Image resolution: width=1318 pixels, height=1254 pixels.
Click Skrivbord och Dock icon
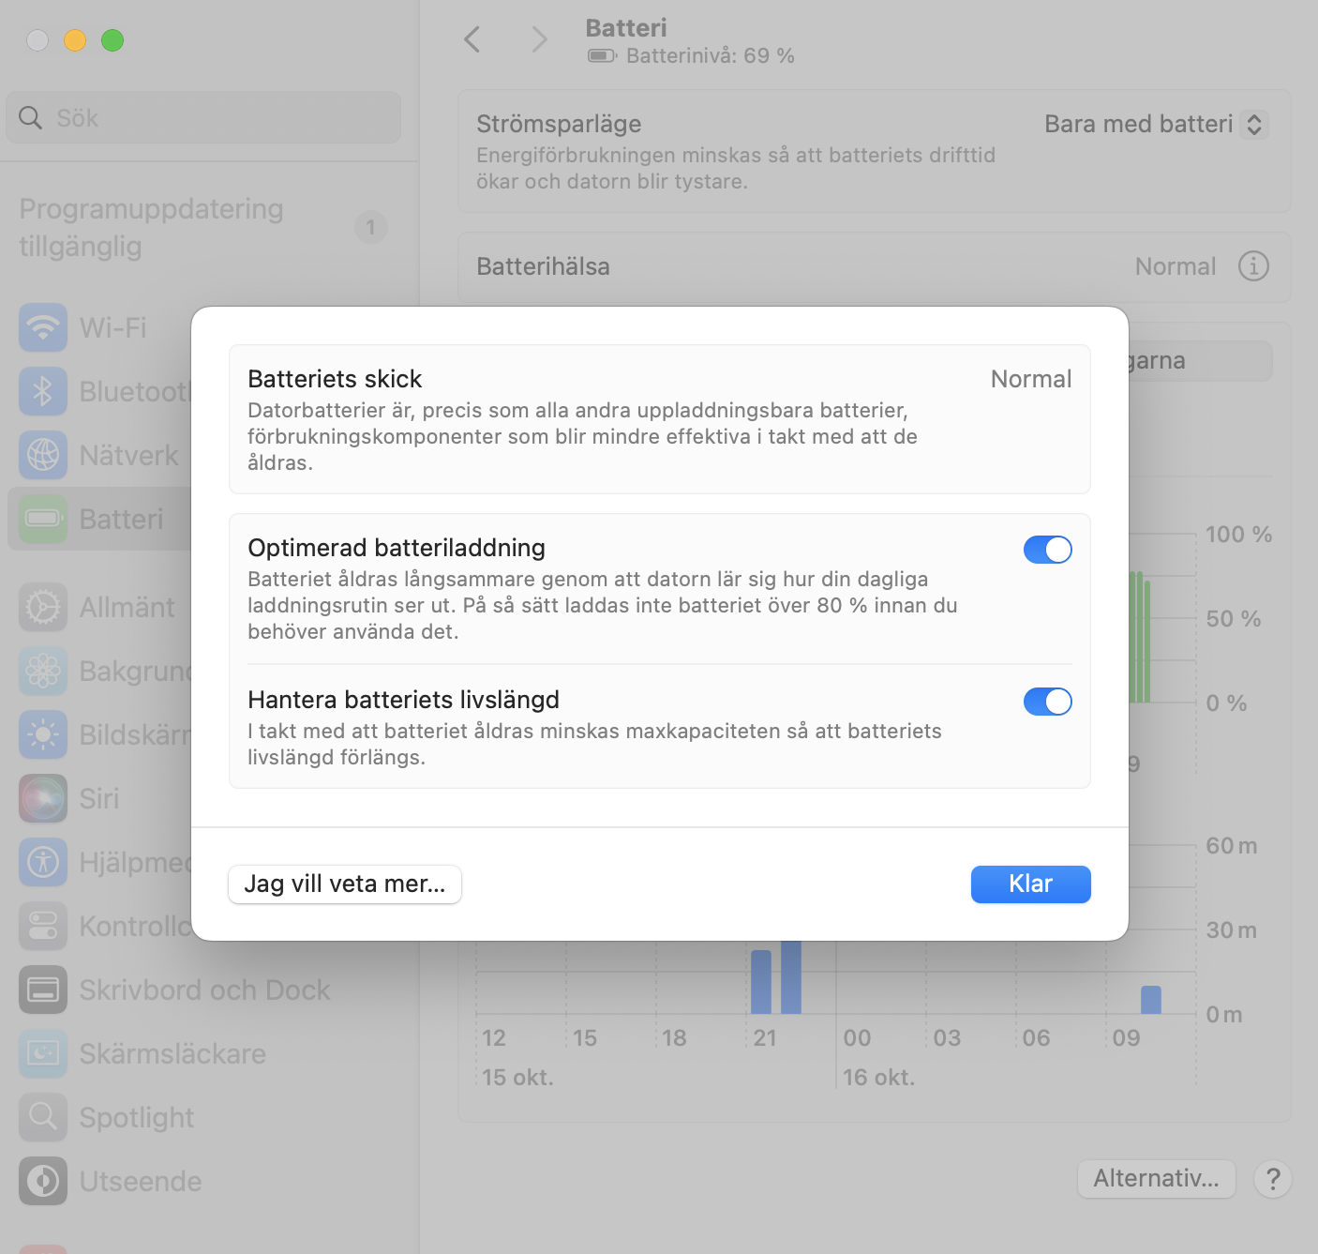43,990
